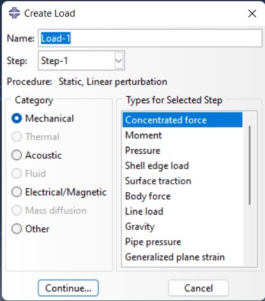This screenshot has width=265, height=301.
Task: Click the load types list scrollbar
Action: coord(250,165)
